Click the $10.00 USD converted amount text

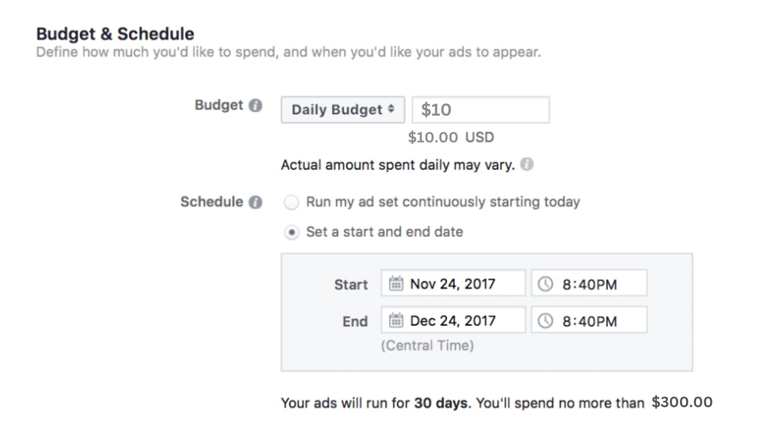coord(450,138)
